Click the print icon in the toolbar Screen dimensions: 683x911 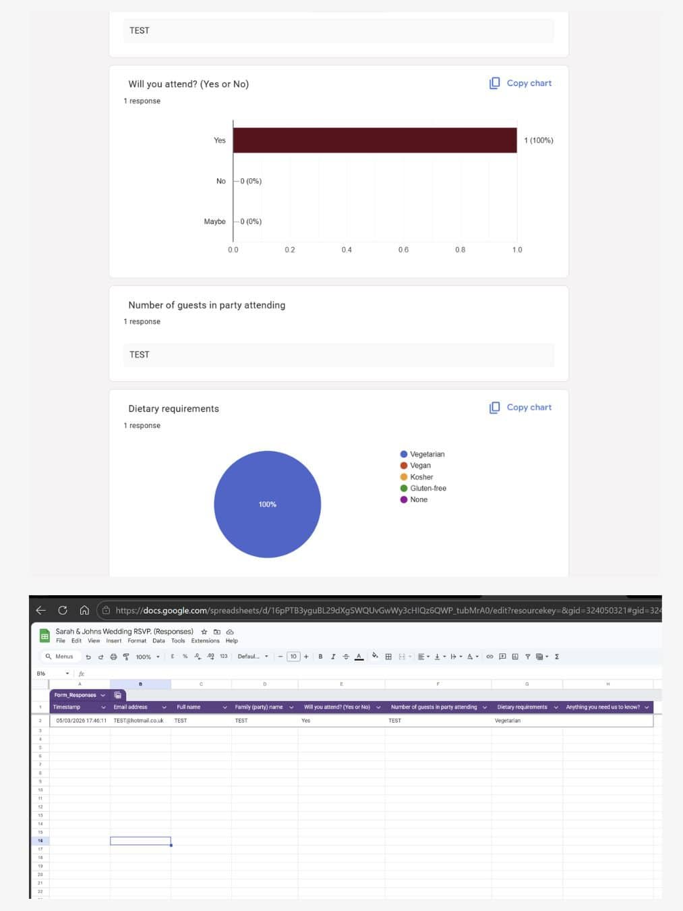pos(113,657)
